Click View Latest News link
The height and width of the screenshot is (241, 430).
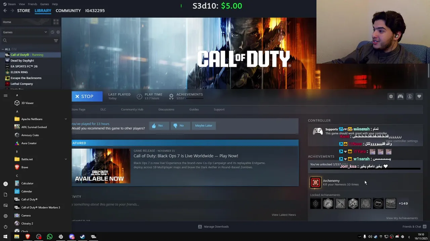tap(284, 215)
